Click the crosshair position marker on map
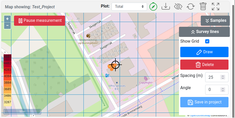Image resolution: width=235 pixels, height=118 pixels. (115, 65)
